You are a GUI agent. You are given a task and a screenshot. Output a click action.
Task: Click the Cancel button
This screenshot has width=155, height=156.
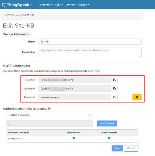coord(131,148)
